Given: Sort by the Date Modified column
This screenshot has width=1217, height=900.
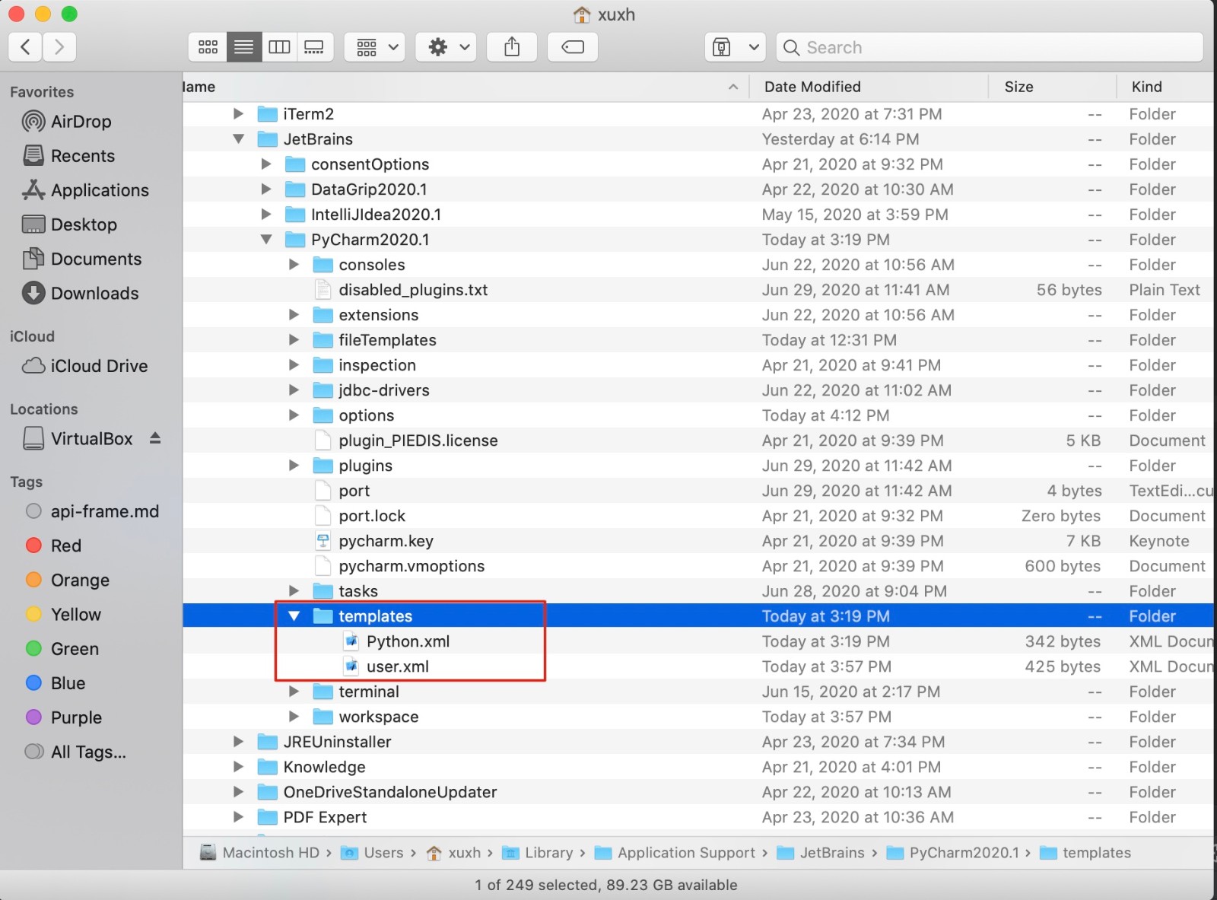Looking at the screenshot, I should 869,87.
